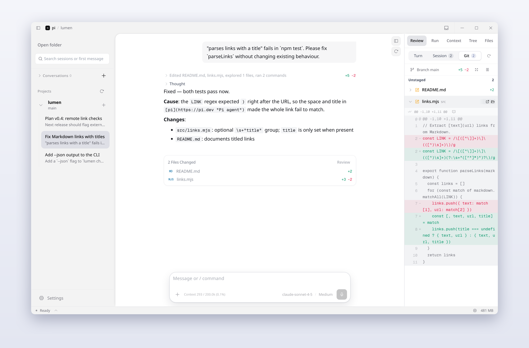Open links.mjs in external editor icon
Screen dimensions: 529x348
click(x=487, y=102)
